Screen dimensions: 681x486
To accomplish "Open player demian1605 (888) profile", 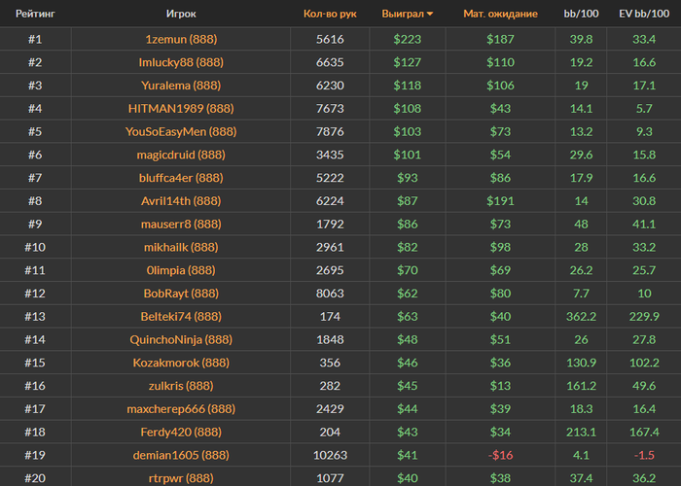I will (181, 455).
